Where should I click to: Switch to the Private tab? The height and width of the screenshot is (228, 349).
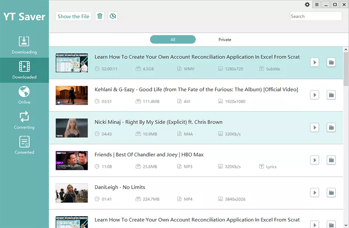pos(225,39)
